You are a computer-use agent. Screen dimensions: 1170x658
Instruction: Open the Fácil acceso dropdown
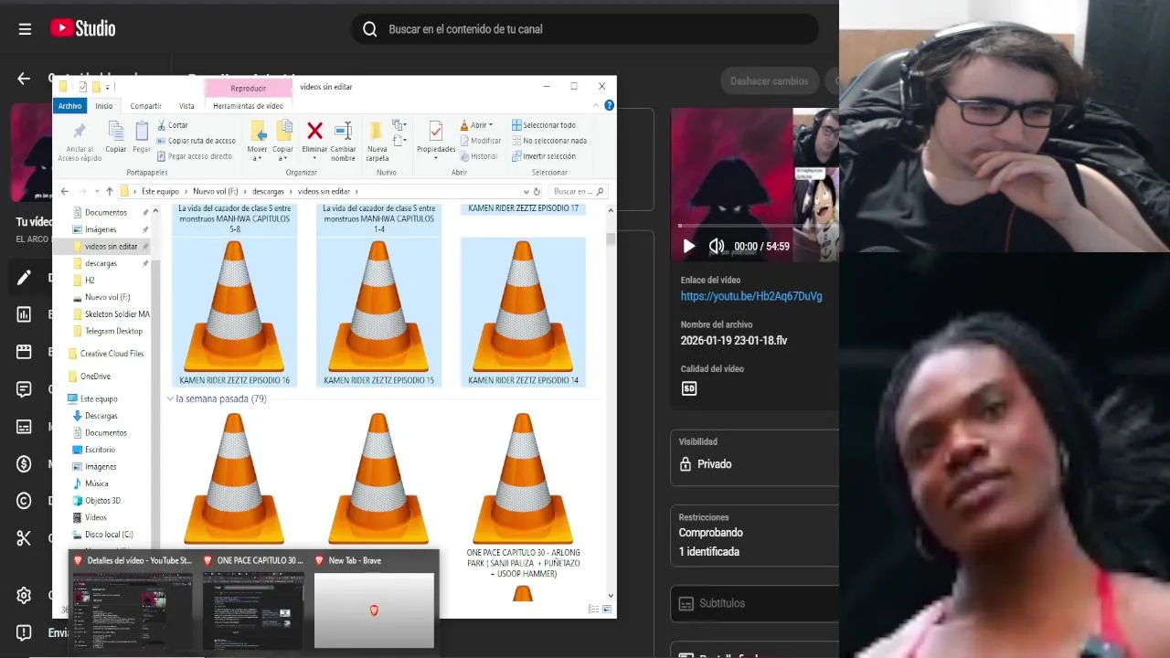pos(399,141)
